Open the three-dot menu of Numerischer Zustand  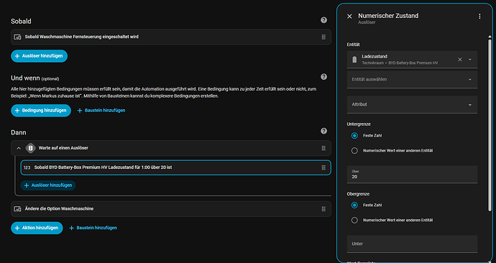pos(479,16)
